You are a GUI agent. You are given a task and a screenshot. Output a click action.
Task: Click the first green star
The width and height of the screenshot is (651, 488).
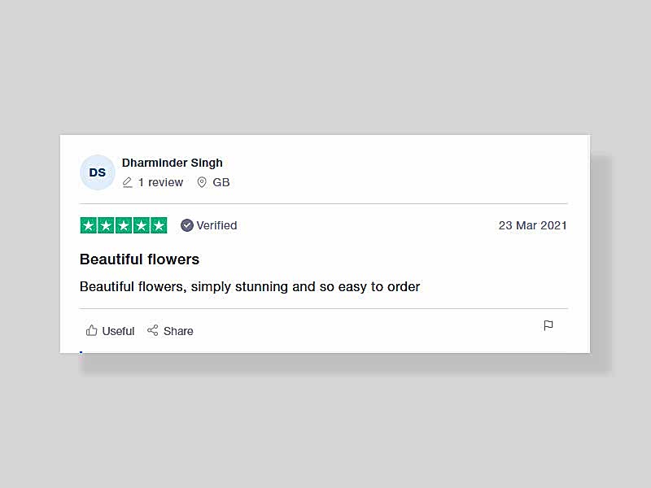point(88,225)
